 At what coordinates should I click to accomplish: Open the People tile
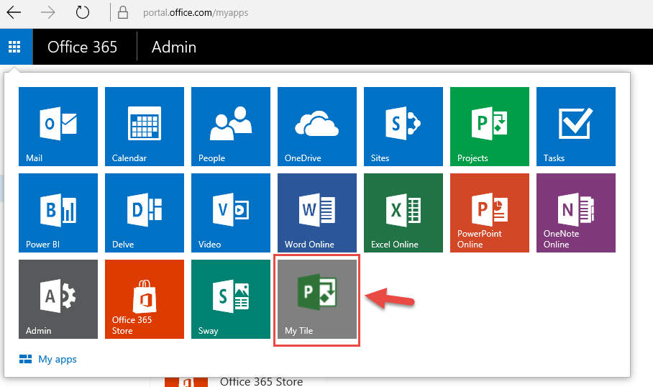pos(231,127)
